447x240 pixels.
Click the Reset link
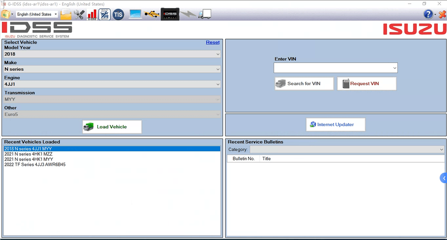tap(213, 42)
